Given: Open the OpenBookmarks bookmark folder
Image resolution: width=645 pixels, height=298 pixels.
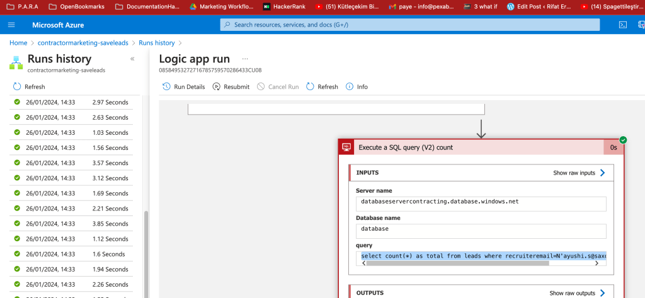Looking at the screenshot, I should coord(76,6).
